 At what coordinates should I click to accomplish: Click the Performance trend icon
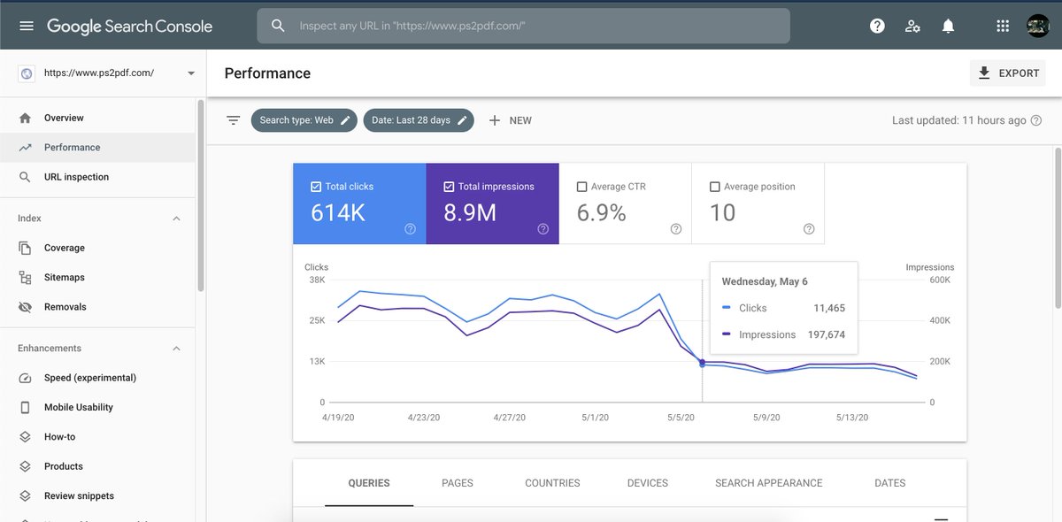[x=26, y=148]
